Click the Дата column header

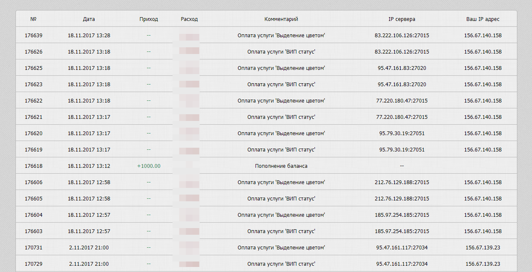coord(89,19)
